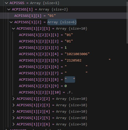
Task: Collapse the ACPISGS[1] array chevron
Action: click(9, 9)
